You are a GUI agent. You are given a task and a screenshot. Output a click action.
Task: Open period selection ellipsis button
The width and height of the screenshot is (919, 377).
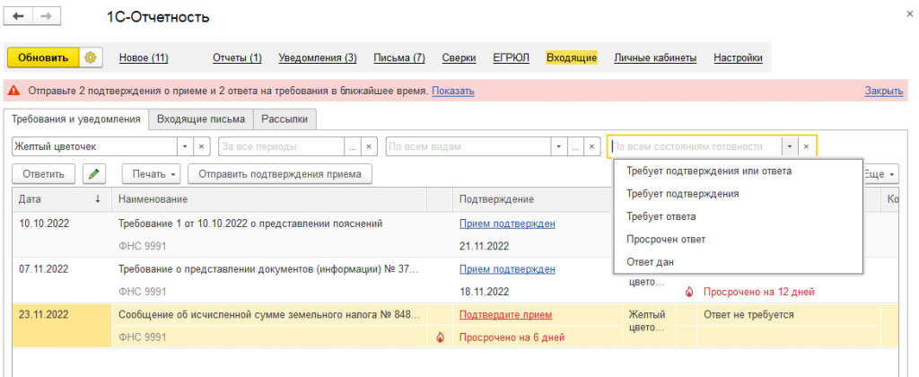pyautogui.click(x=353, y=146)
